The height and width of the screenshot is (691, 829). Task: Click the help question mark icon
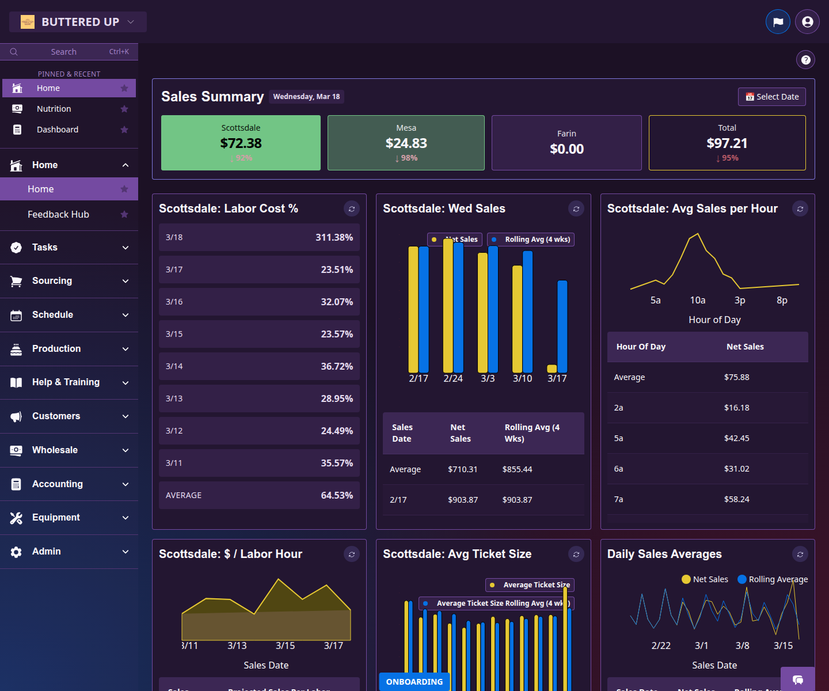805,59
